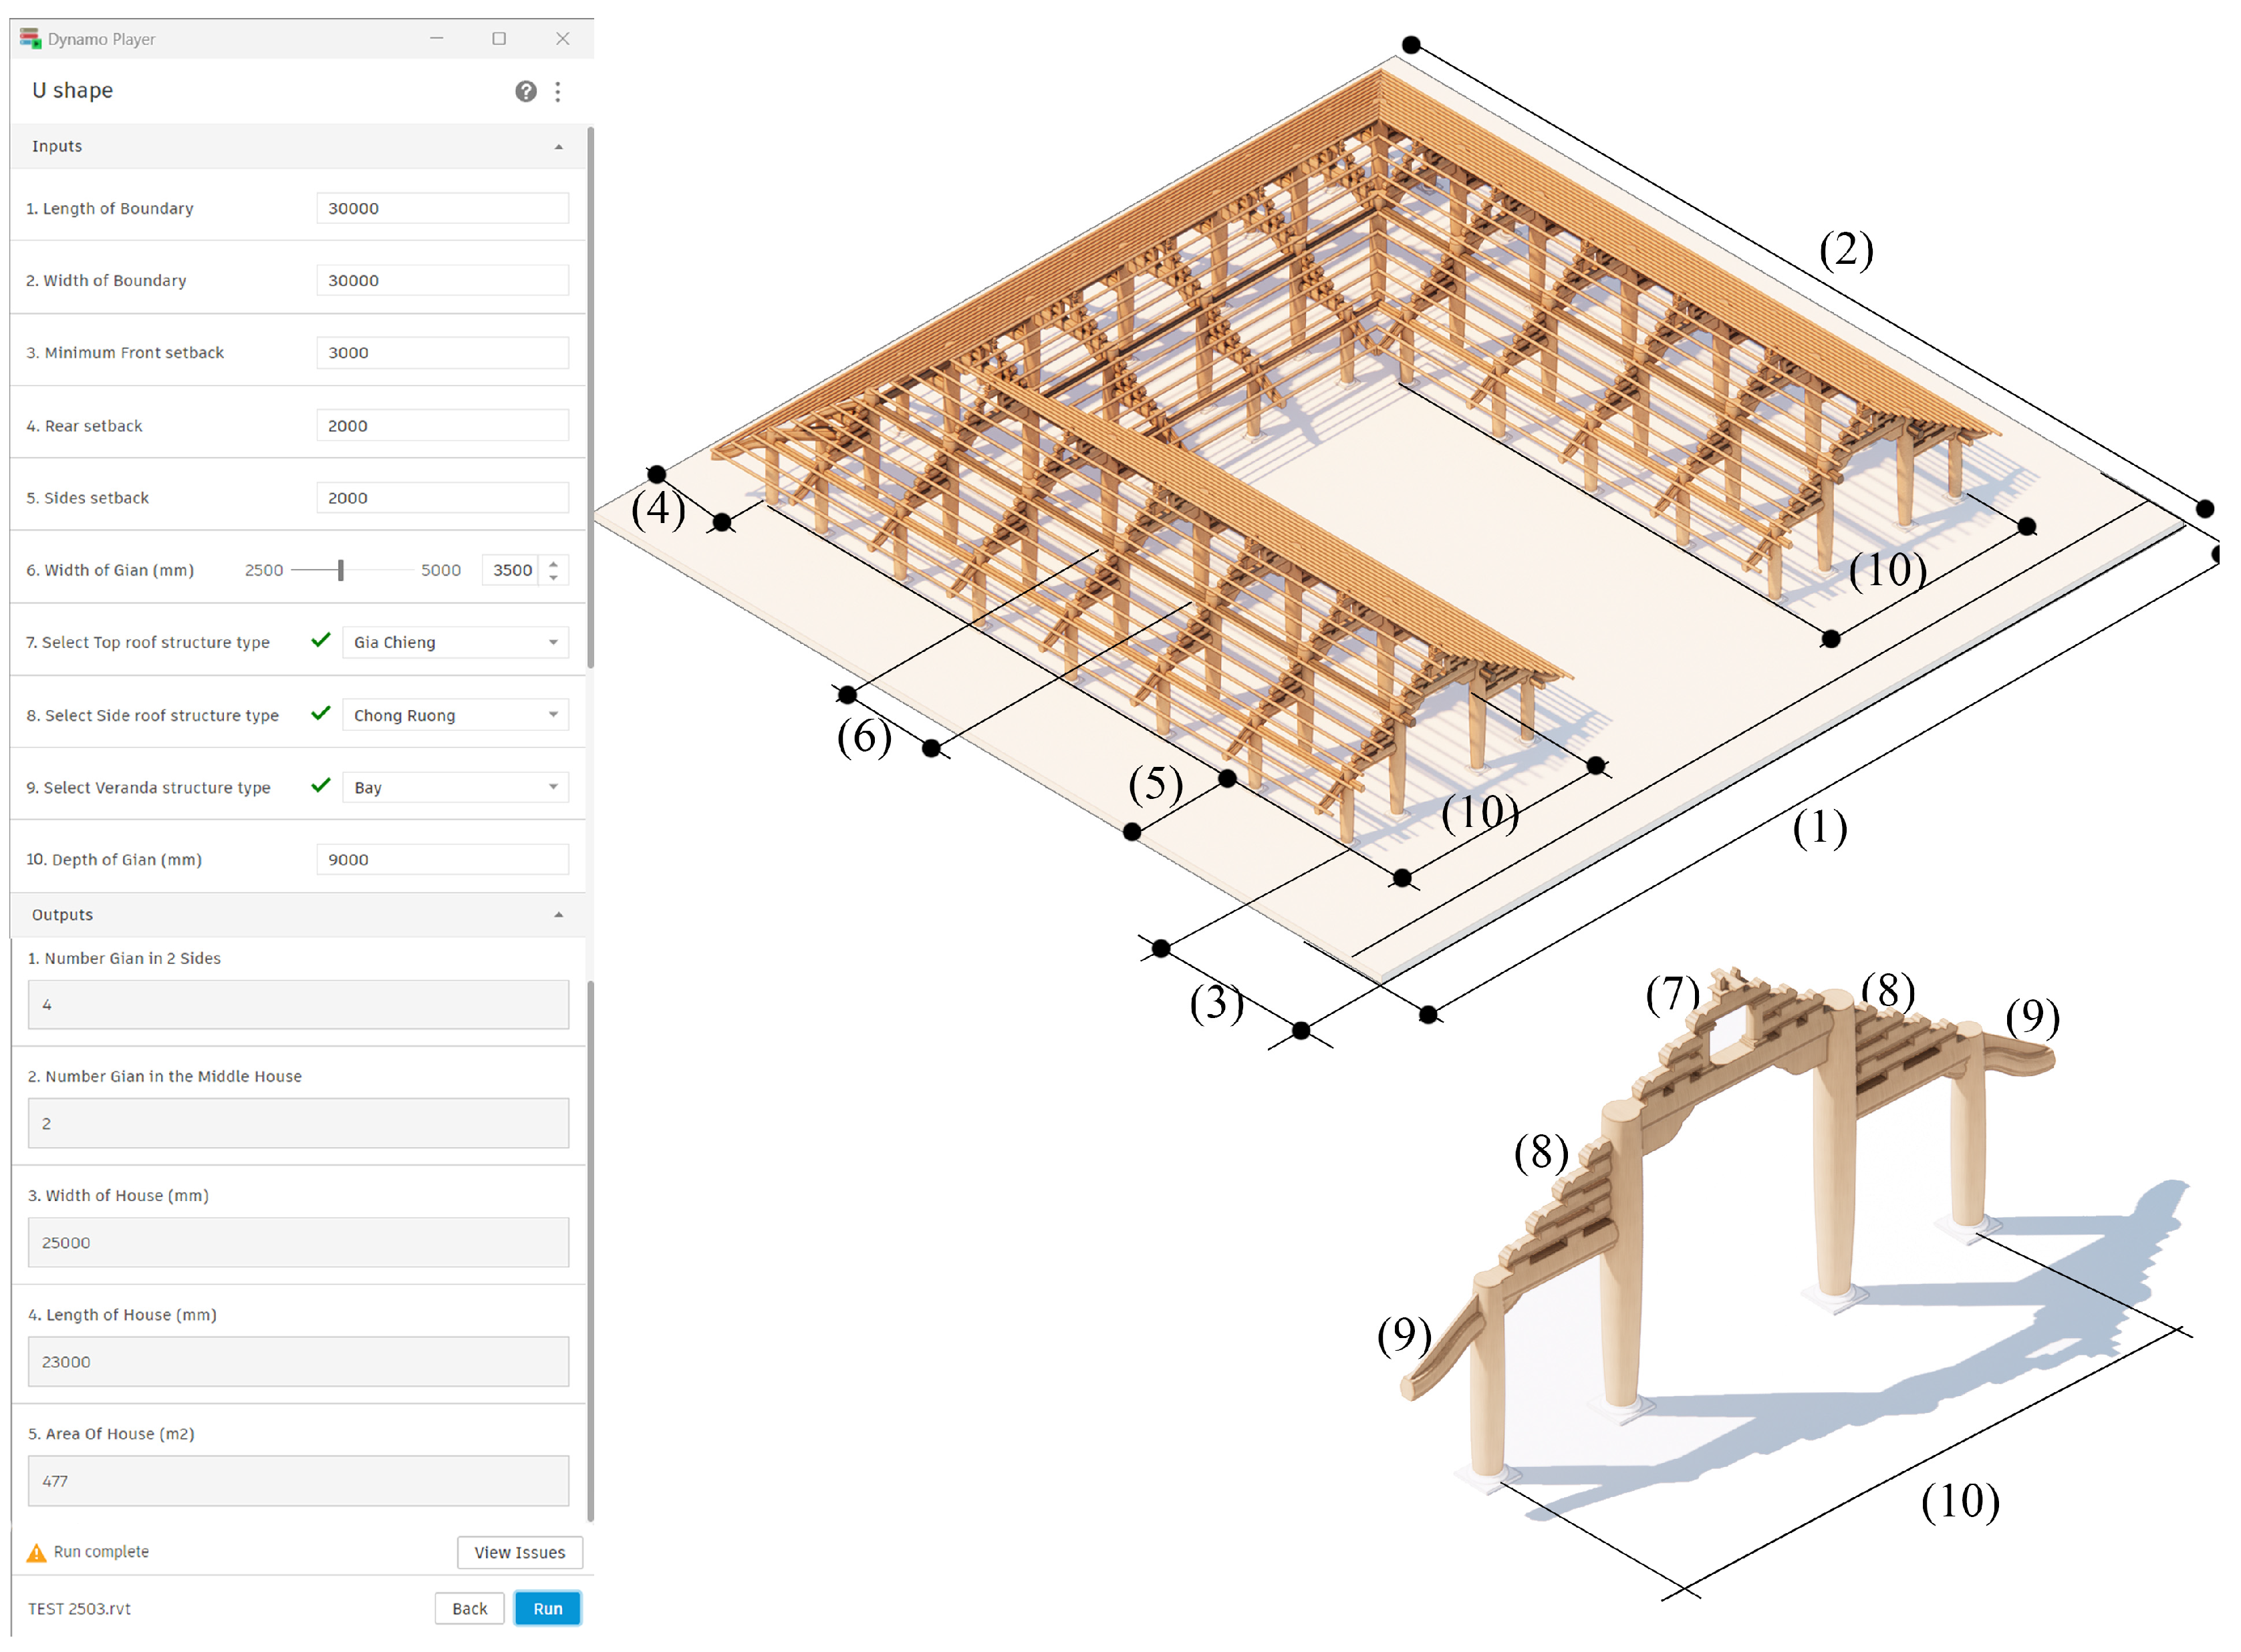Screen dimensions: 2241x1652
Task: Collapse the Inputs section
Action: (x=558, y=147)
